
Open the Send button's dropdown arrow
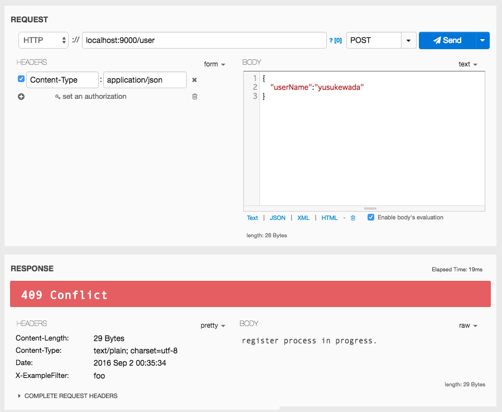click(482, 40)
